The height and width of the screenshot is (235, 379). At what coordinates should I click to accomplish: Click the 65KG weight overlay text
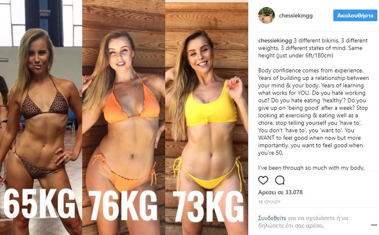pyautogui.click(x=39, y=203)
